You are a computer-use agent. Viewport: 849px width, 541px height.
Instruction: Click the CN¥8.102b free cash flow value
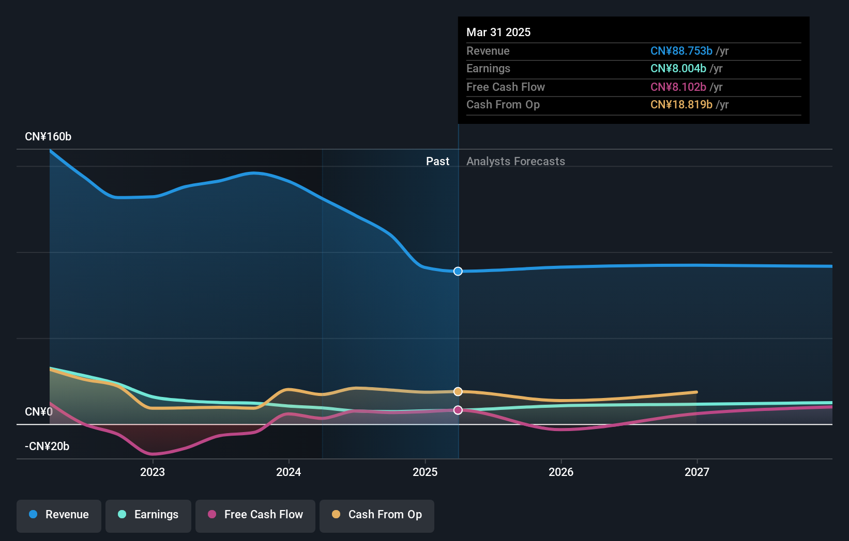point(678,87)
